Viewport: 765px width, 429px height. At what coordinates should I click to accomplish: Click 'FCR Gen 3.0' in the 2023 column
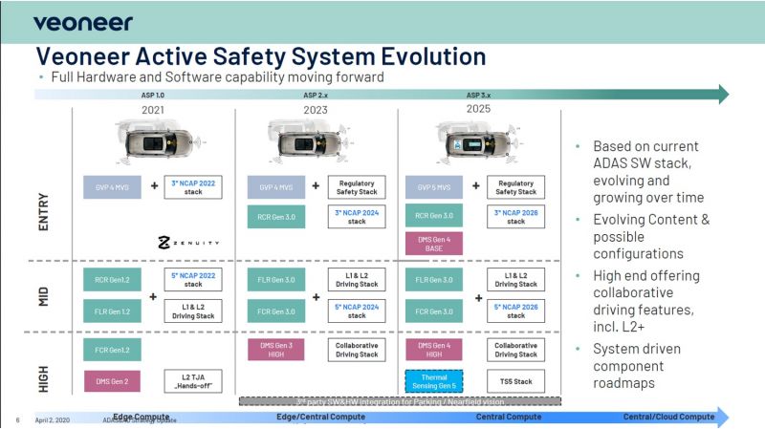pos(276,311)
